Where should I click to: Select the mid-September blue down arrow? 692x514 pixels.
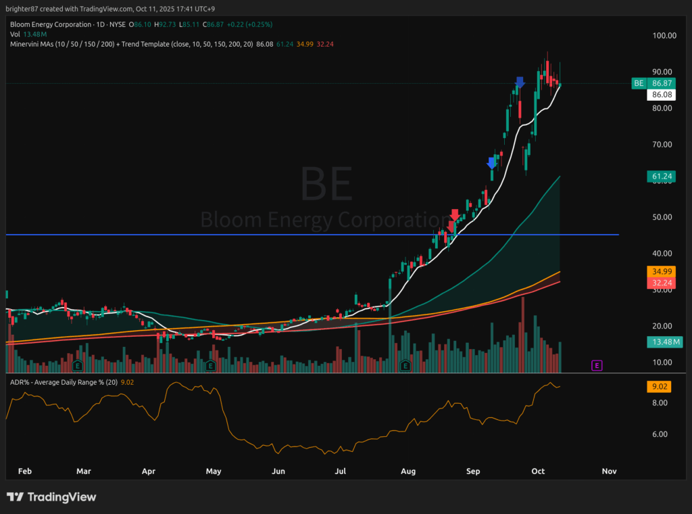point(492,163)
